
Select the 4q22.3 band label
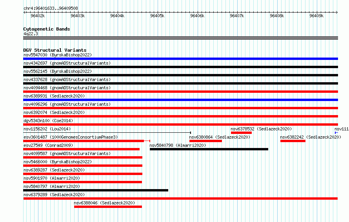[31, 34]
